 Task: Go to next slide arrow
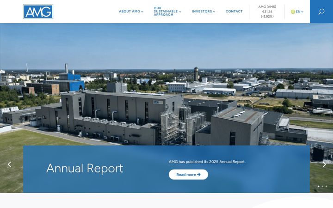324,164
